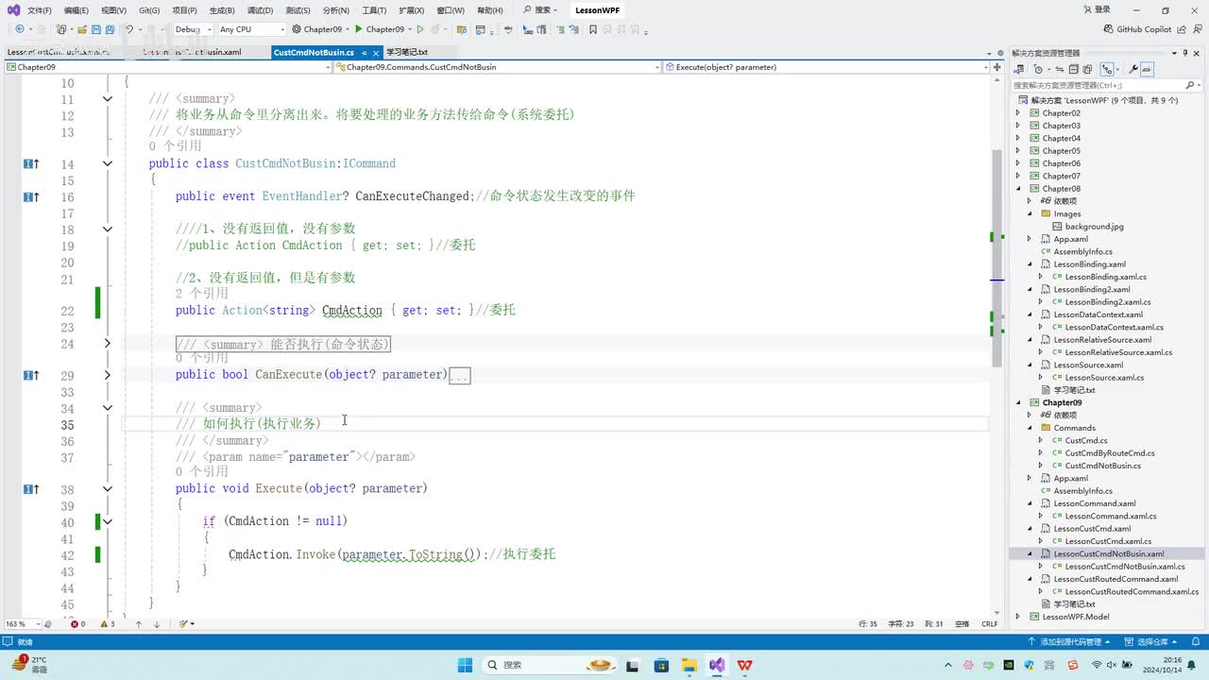Click the File Explorer icon on taskbar

(690, 665)
